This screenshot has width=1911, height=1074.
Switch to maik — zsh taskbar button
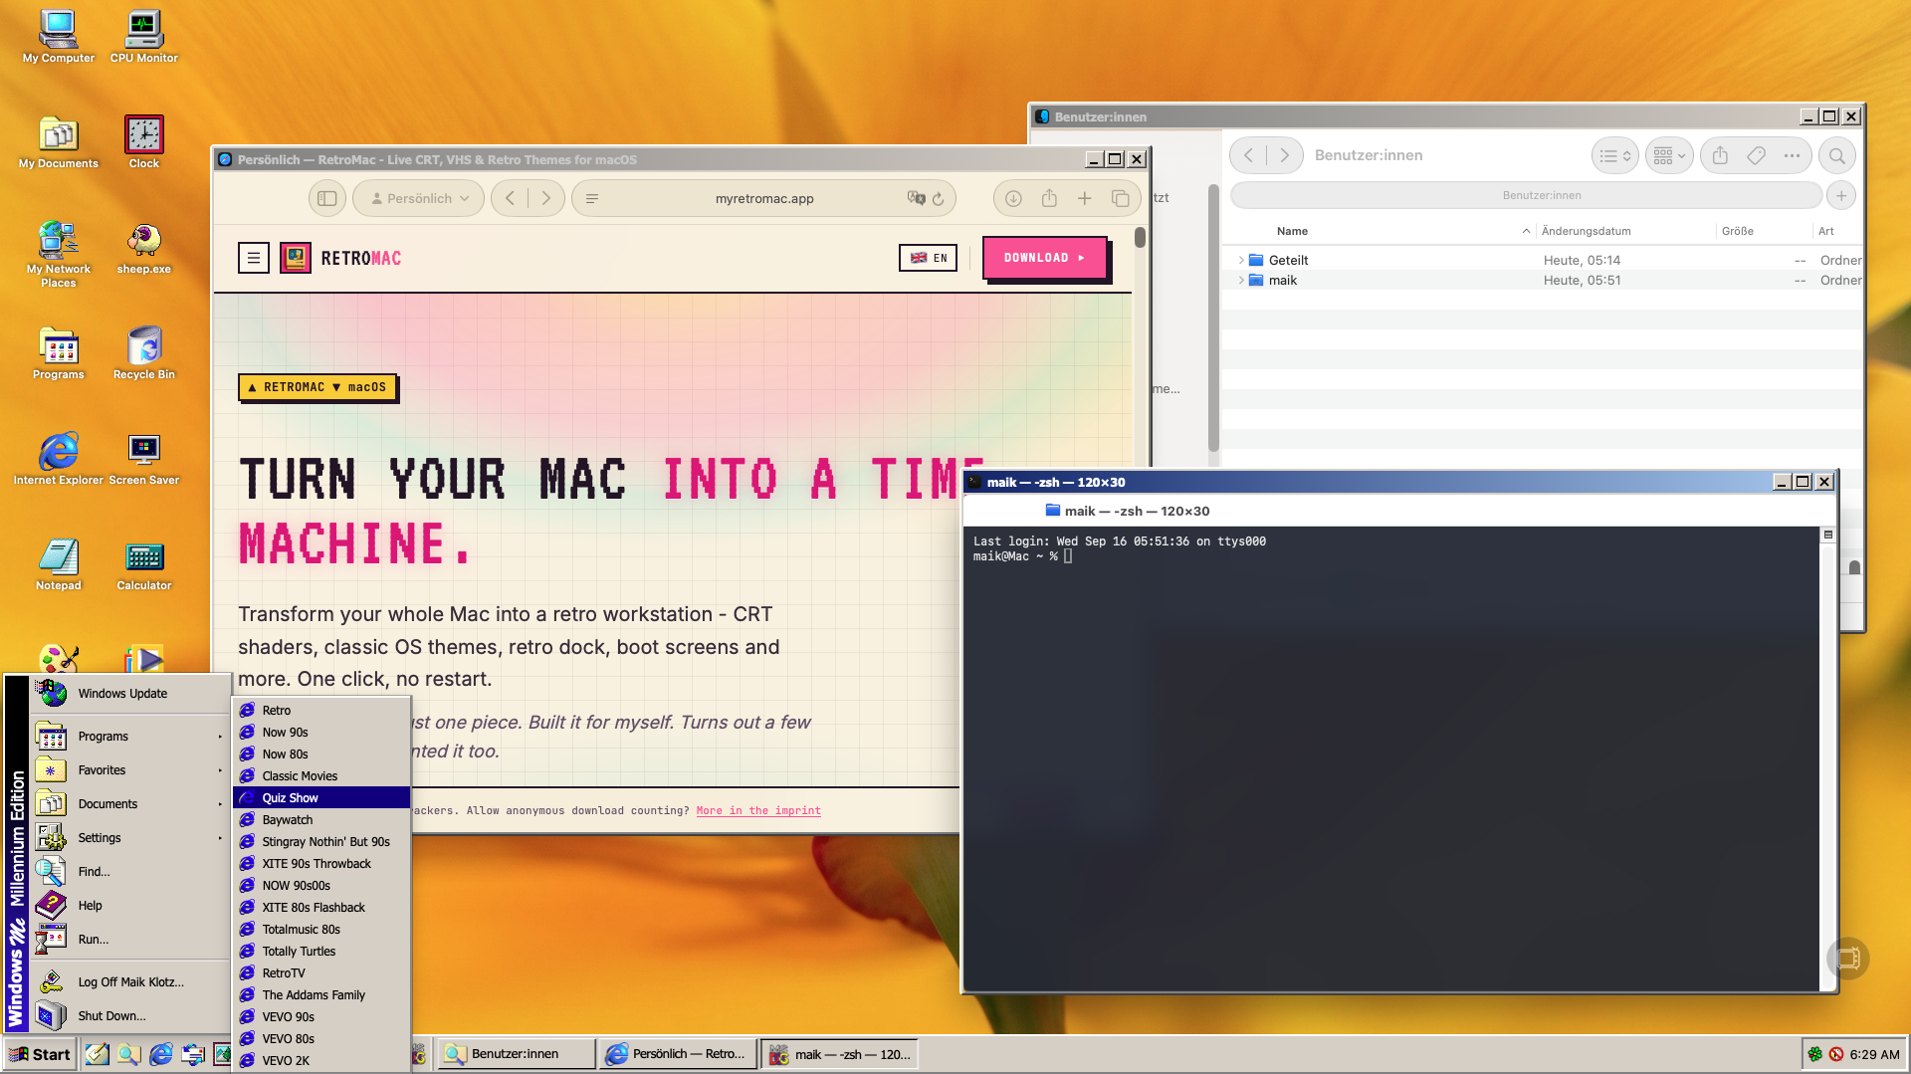click(x=840, y=1054)
